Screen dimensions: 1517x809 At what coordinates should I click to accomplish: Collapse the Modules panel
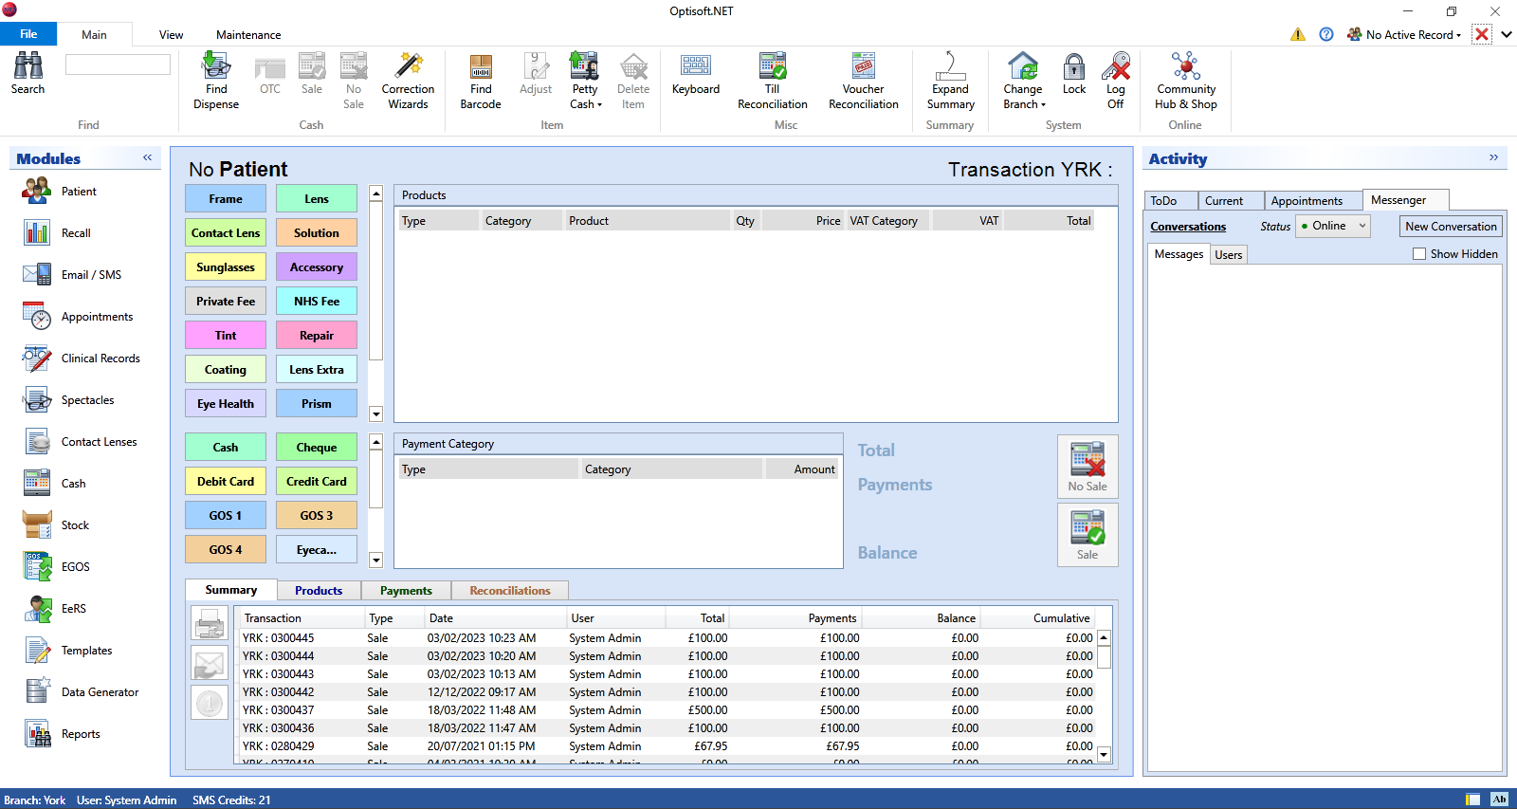(x=148, y=157)
